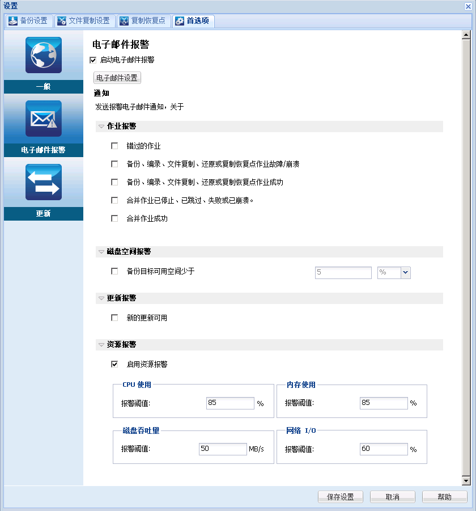The width and height of the screenshot is (476, 511).
Task: Open the 更新 arrows icon
Action: pos(44,182)
